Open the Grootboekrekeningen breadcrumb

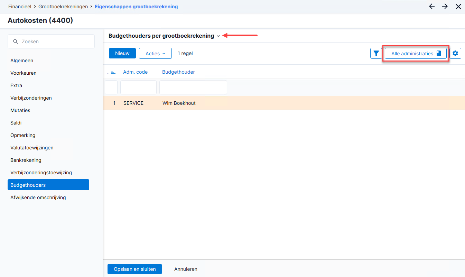63,7
